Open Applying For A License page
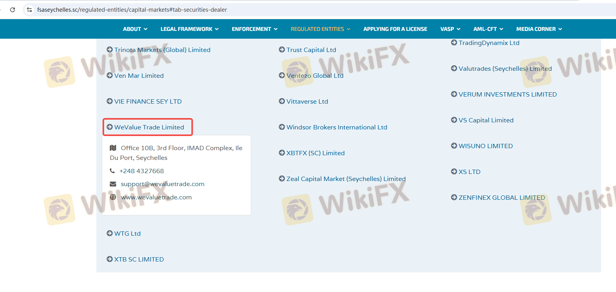The height and width of the screenshot is (292, 616). click(395, 29)
